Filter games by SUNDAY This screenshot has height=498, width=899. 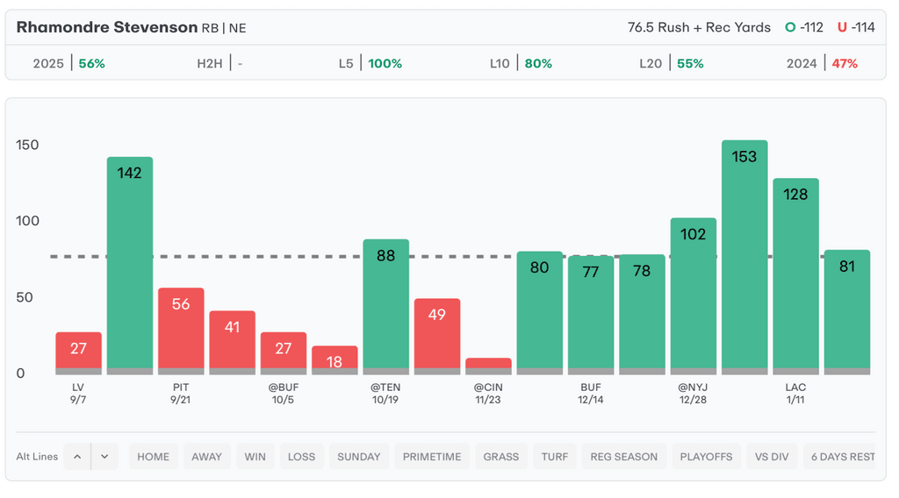(359, 457)
